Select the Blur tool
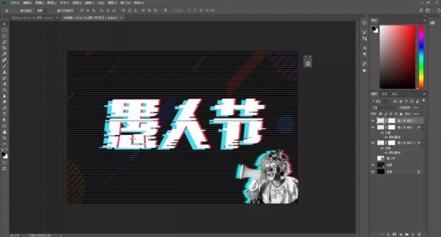The height and width of the screenshot is (237, 441). [4, 96]
